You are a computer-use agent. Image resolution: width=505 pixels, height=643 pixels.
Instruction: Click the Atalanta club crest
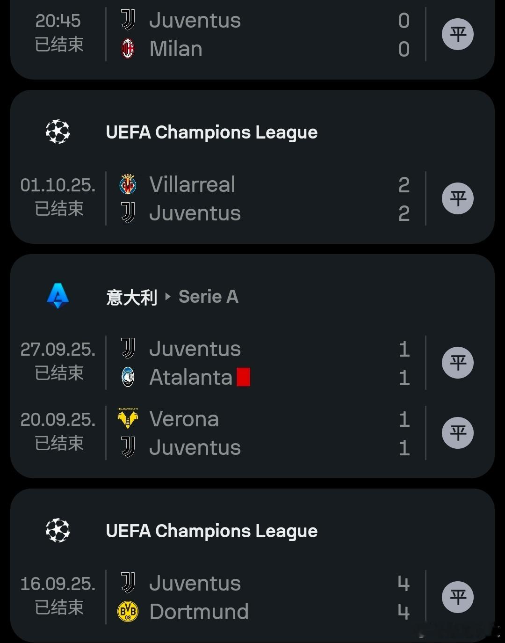point(128,377)
